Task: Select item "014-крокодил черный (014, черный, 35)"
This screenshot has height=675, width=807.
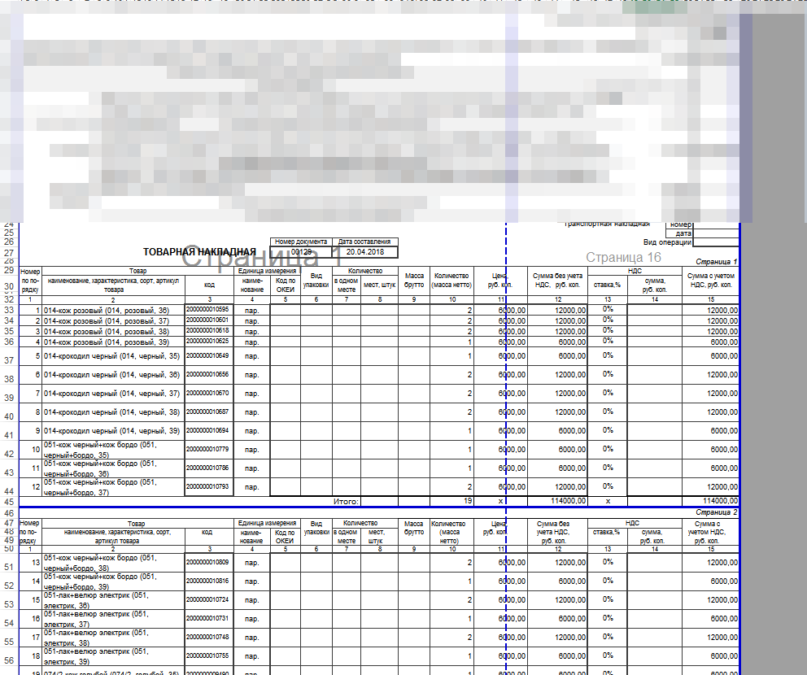Action: pos(111,355)
